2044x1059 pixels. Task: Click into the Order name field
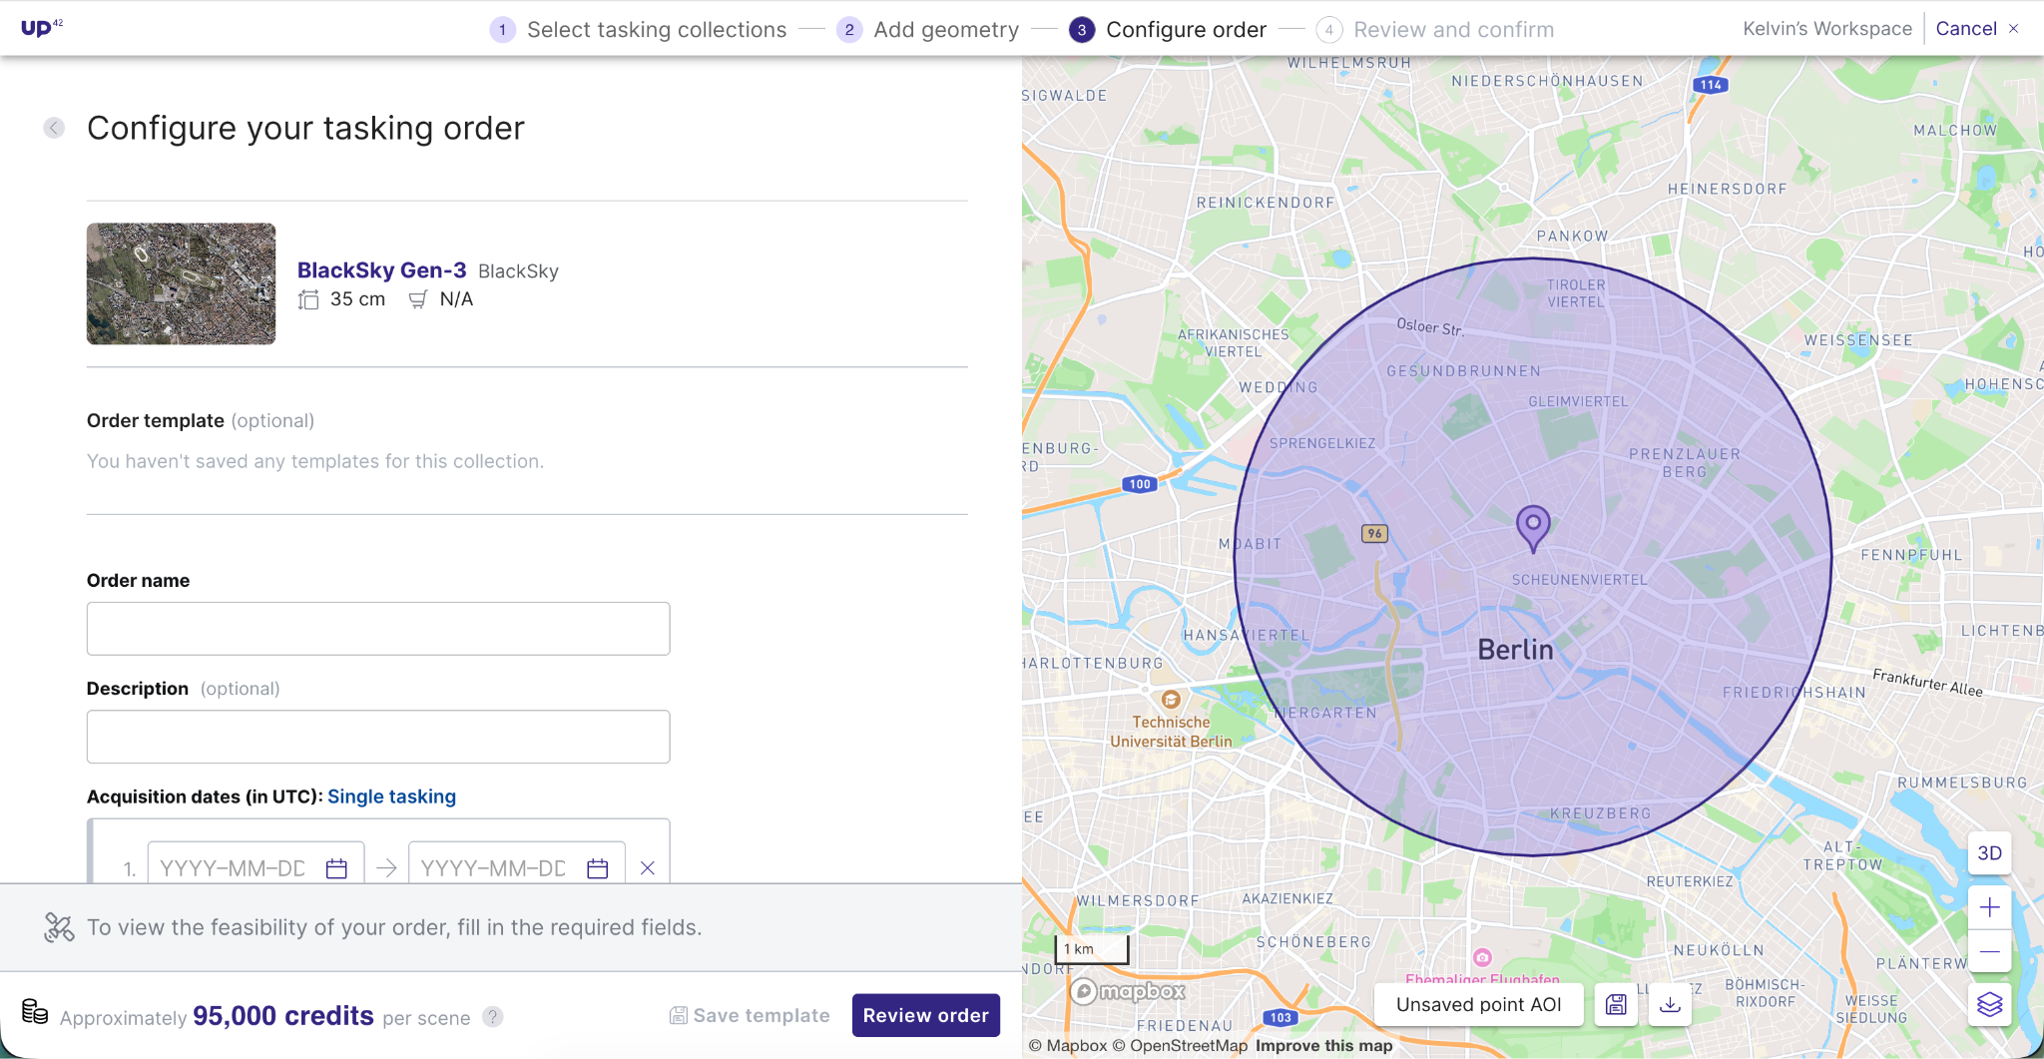[x=378, y=629]
